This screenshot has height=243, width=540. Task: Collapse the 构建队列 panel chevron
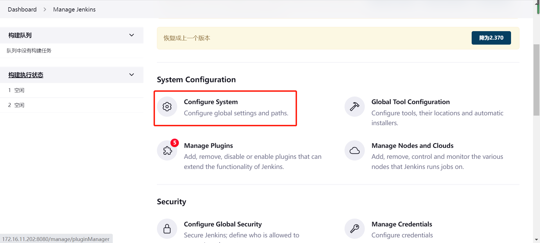point(131,35)
